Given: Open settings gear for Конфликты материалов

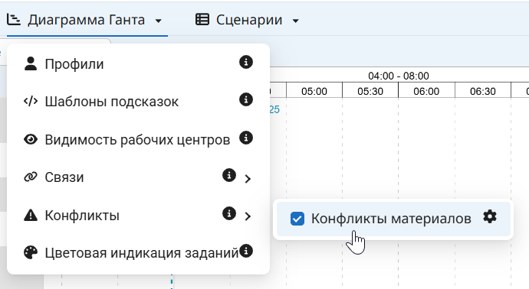Looking at the screenshot, I should (x=490, y=216).
